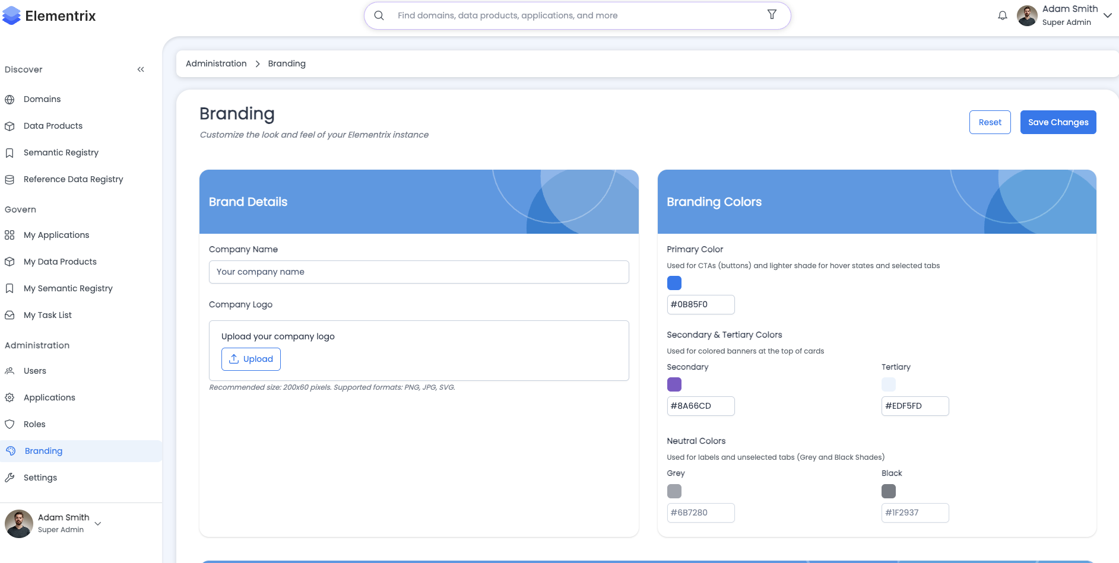Click the My Applications grid icon
Viewport: 1119px width, 563px height.
pos(9,236)
